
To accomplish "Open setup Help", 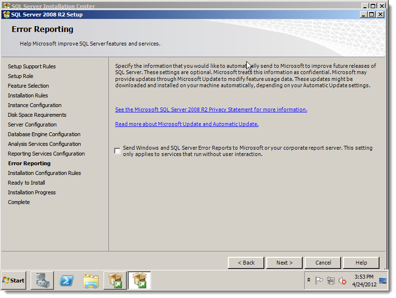I will pos(361,263).
